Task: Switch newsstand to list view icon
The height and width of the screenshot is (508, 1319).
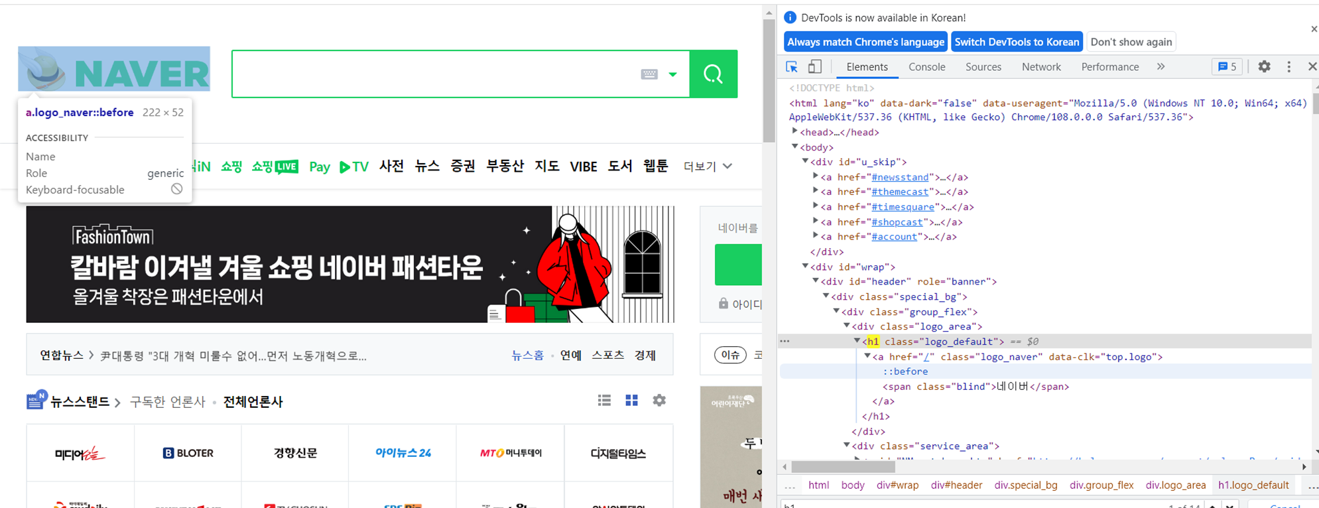Action: click(604, 401)
